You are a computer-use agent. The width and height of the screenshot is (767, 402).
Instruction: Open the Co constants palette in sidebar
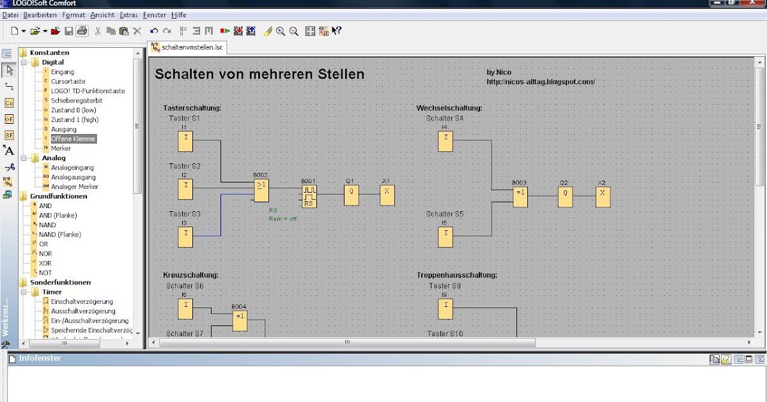coord(9,103)
